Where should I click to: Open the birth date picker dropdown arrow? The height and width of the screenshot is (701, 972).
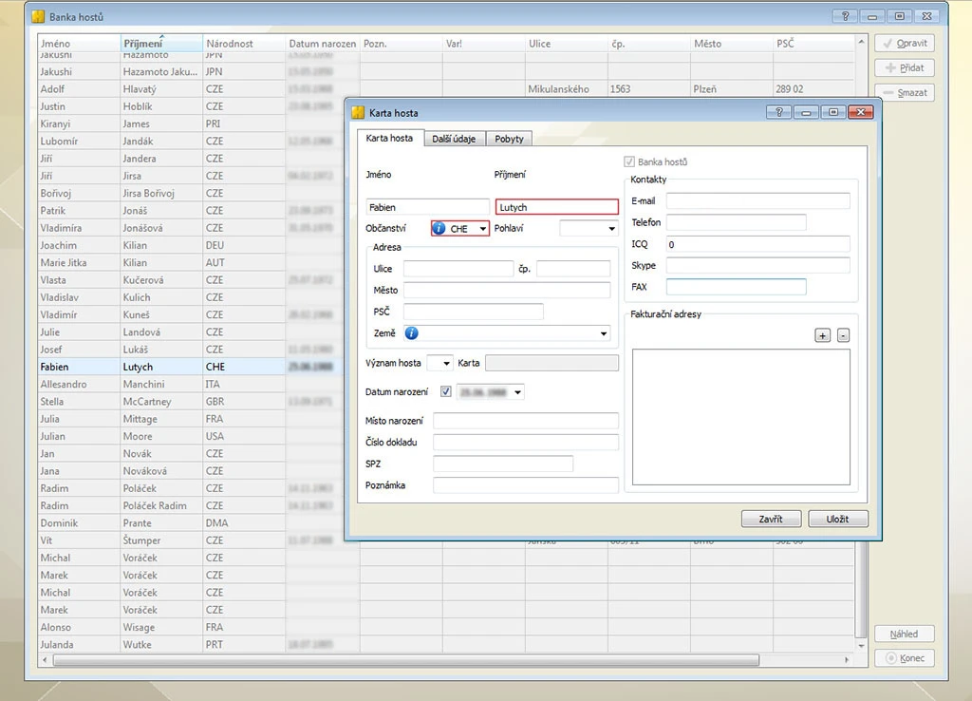click(517, 392)
